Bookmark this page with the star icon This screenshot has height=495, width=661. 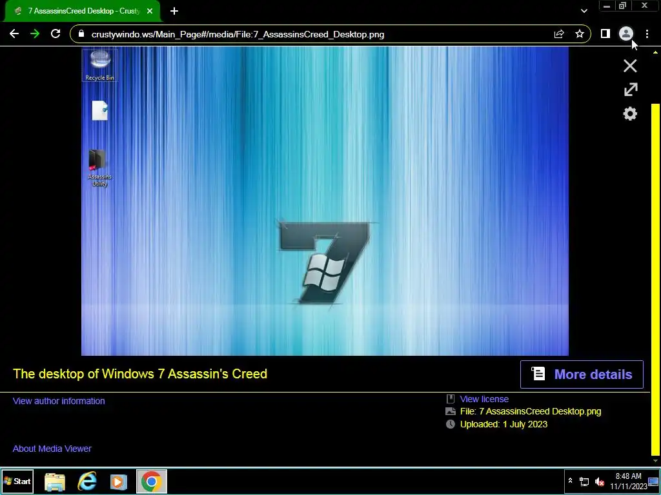[x=580, y=34]
